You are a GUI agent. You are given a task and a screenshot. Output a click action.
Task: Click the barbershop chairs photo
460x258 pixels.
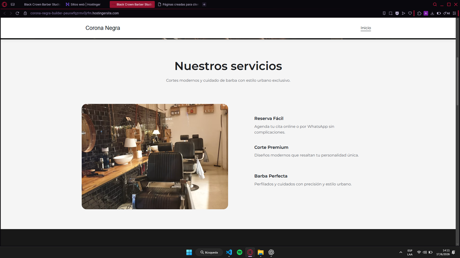tap(155, 157)
